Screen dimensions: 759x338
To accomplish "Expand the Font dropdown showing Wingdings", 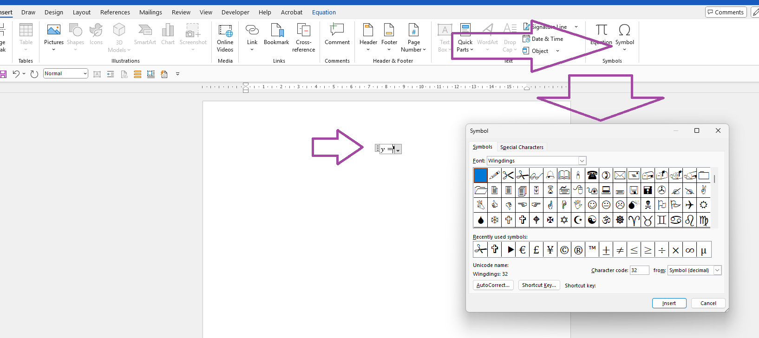I will point(582,161).
